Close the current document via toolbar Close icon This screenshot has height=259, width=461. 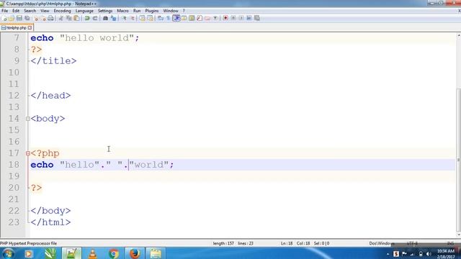pos(36,18)
